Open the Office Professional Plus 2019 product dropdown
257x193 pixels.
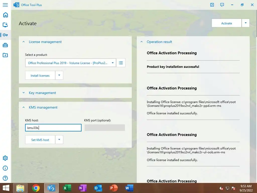71,63
